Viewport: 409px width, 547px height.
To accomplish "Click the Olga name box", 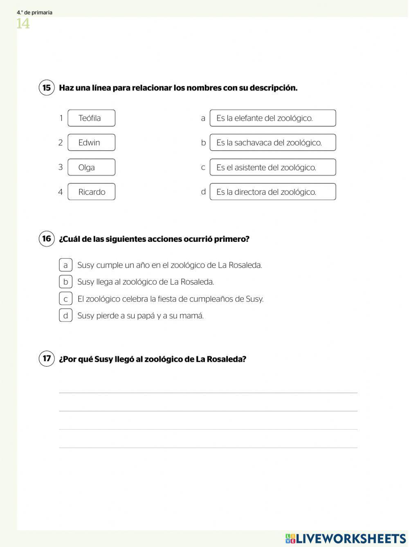I will pos(91,167).
